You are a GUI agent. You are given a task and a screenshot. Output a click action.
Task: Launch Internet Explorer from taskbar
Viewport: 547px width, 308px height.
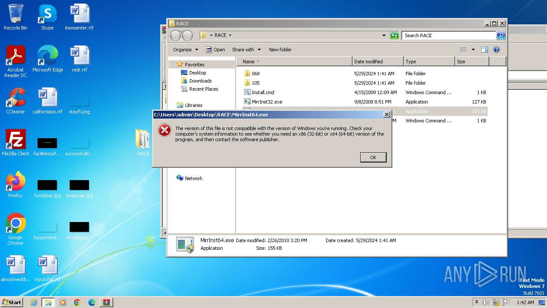34,302
